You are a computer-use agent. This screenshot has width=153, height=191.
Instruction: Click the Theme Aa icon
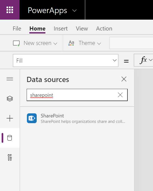point(71,43)
